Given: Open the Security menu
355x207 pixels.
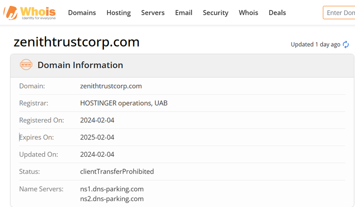Looking at the screenshot, I should pos(216,13).
